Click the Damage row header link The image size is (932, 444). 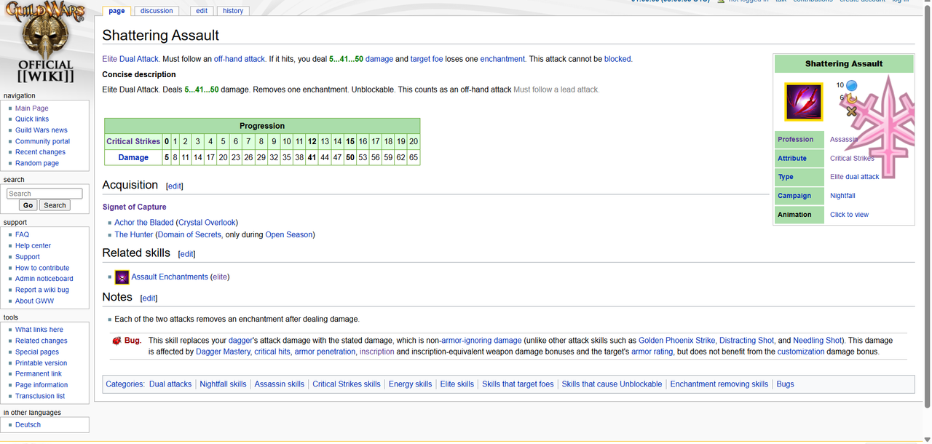(x=133, y=157)
